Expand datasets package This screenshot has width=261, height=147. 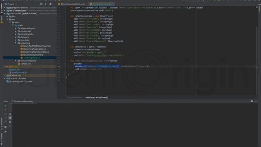point(15,37)
